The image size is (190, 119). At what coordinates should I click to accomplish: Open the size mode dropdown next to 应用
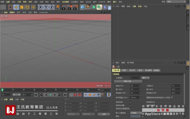pos(88,114)
